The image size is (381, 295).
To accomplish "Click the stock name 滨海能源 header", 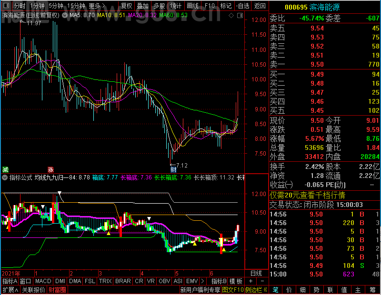I will click(x=325, y=7).
